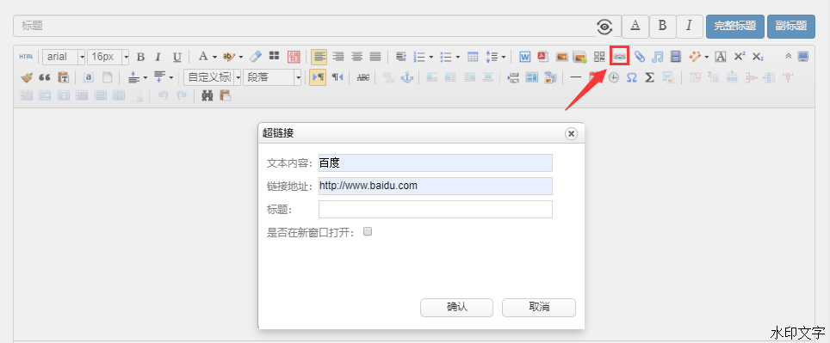This screenshot has height=343, width=830.
Task: Insert blockquote with quotation-mark icon
Action: tap(45, 77)
